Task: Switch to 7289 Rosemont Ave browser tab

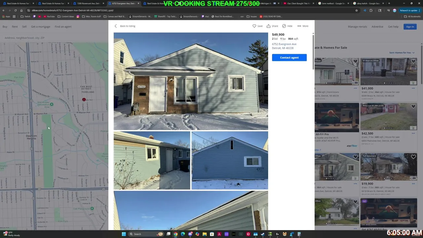Action: click(89, 3)
